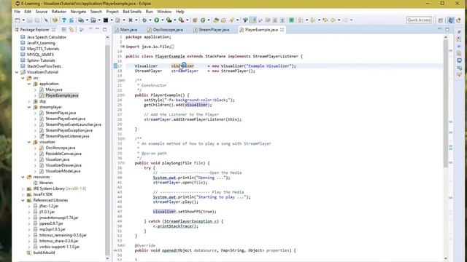Expand folded import statements at line 3
Screen dimensions: 467x262
point(123,47)
